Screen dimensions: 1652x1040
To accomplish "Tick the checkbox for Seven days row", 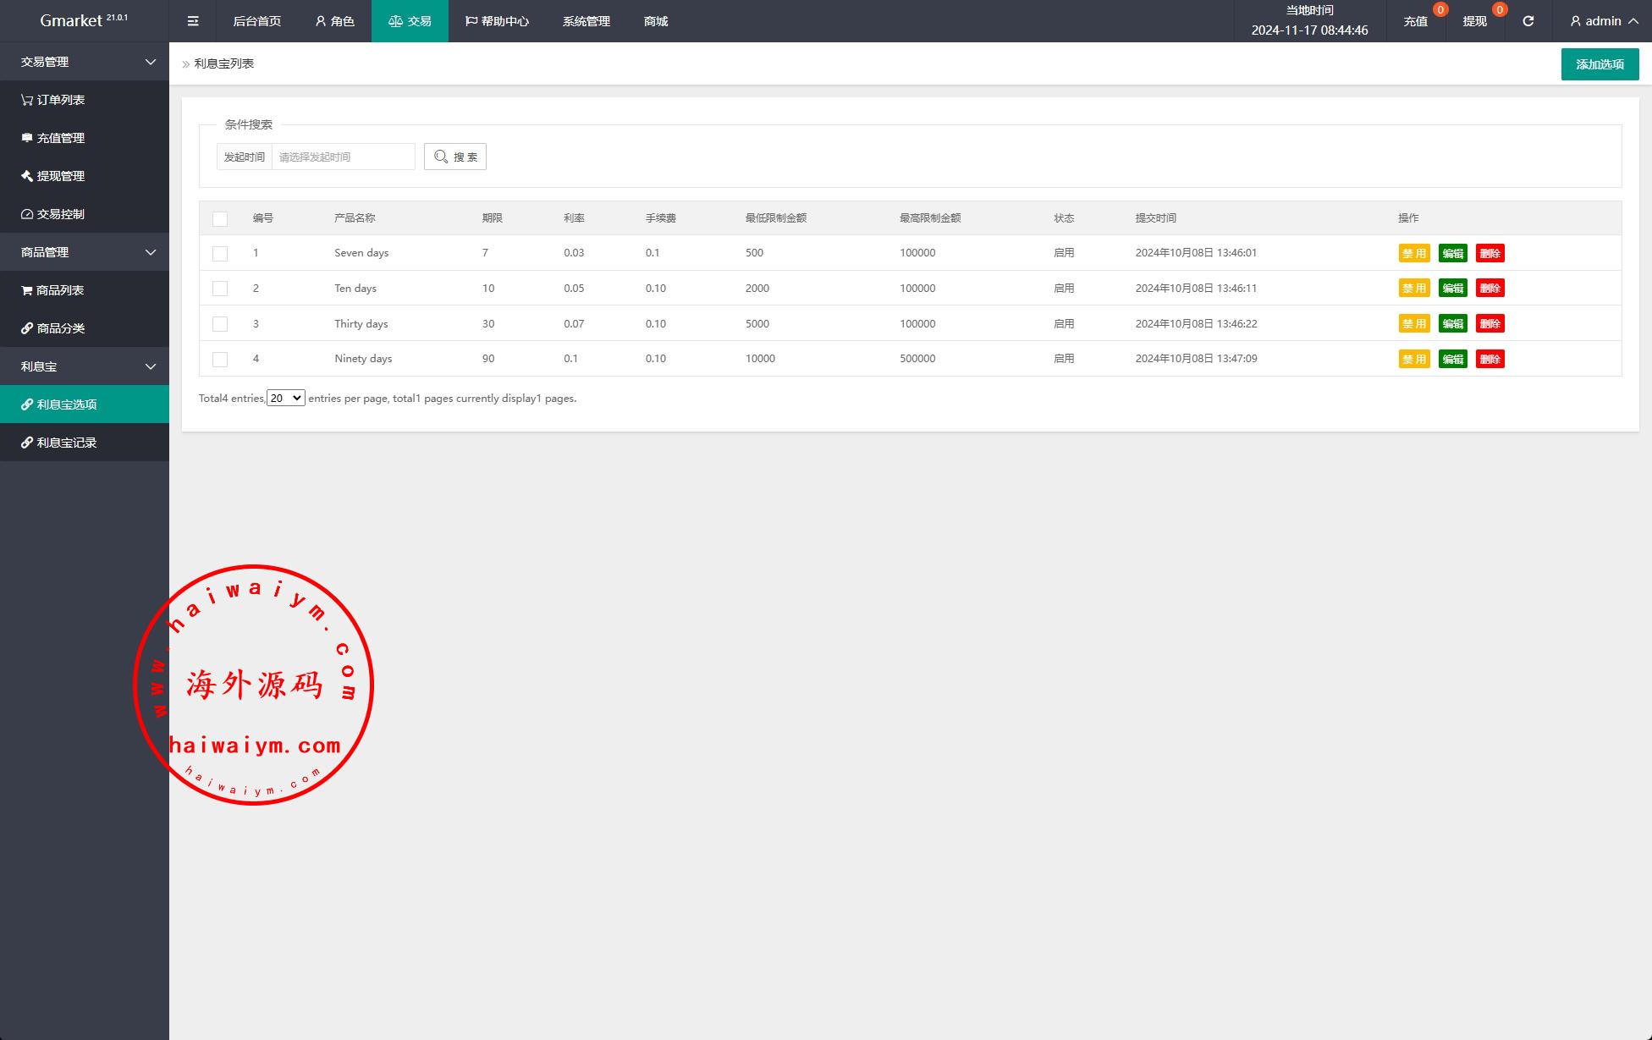I will (220, 253).
